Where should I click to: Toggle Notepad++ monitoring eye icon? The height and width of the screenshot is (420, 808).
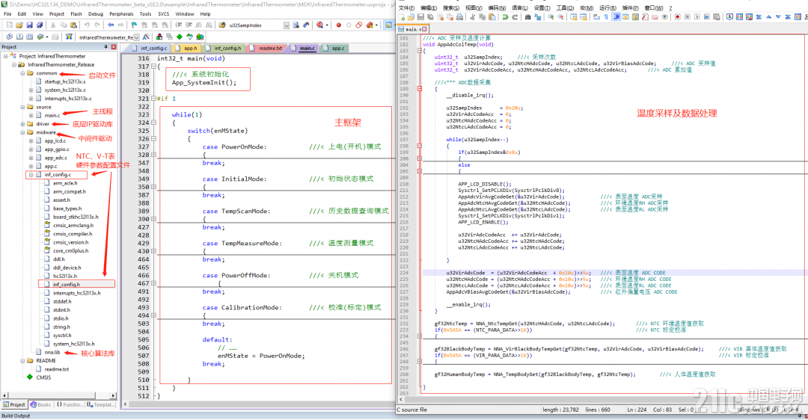pos(665,17)
